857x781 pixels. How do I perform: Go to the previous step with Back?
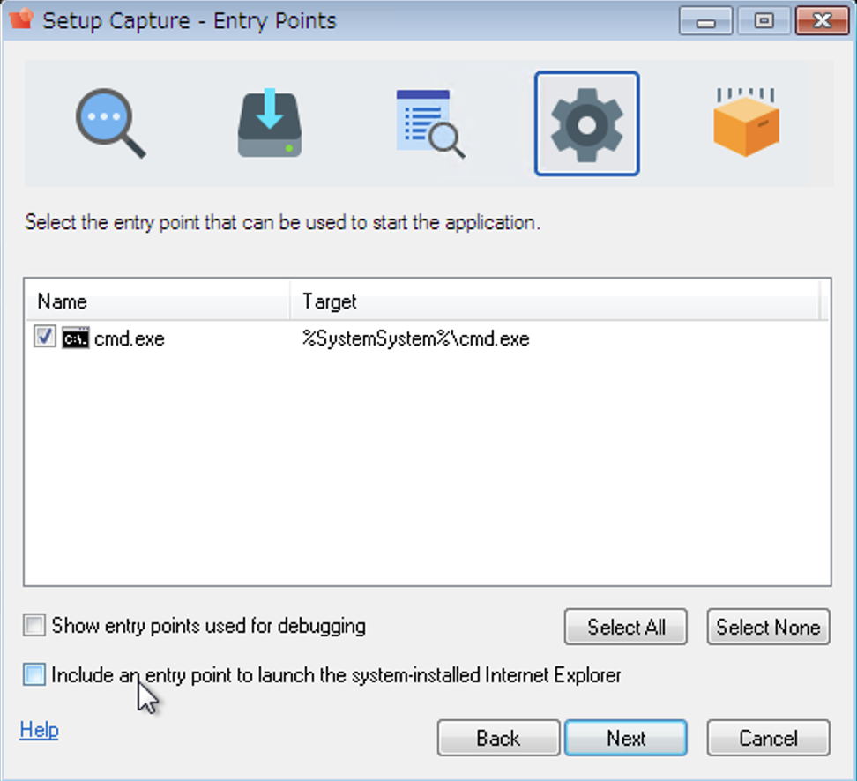498,738
